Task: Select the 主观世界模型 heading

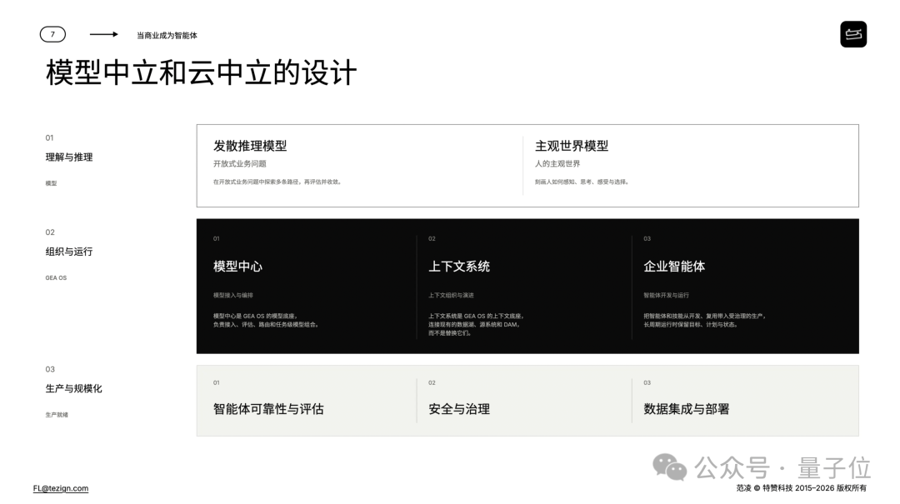Action: [572, 146]
